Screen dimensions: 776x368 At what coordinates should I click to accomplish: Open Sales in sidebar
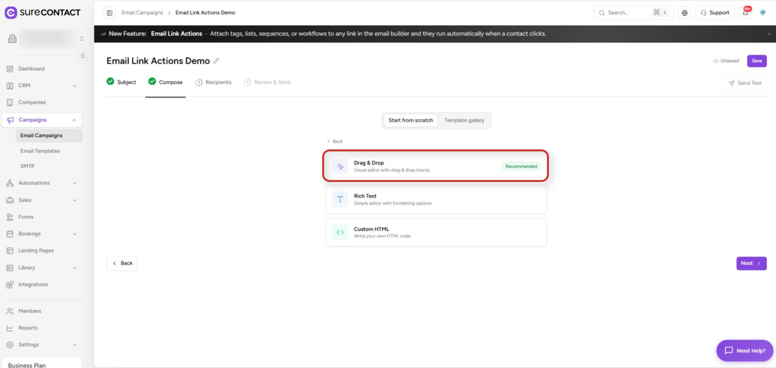pos(41,200)
